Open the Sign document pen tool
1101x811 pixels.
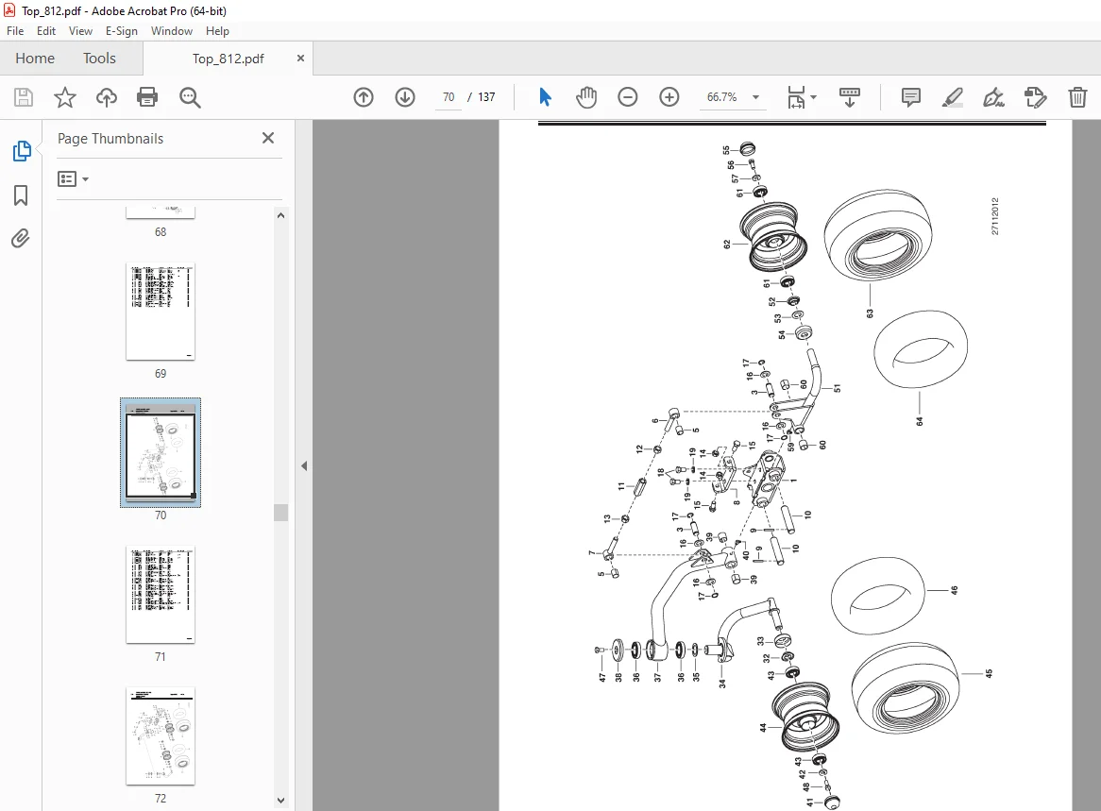993,97
